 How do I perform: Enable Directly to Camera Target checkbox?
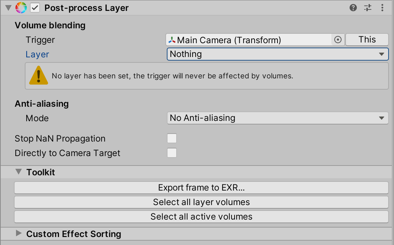click(x=172, y=153)
